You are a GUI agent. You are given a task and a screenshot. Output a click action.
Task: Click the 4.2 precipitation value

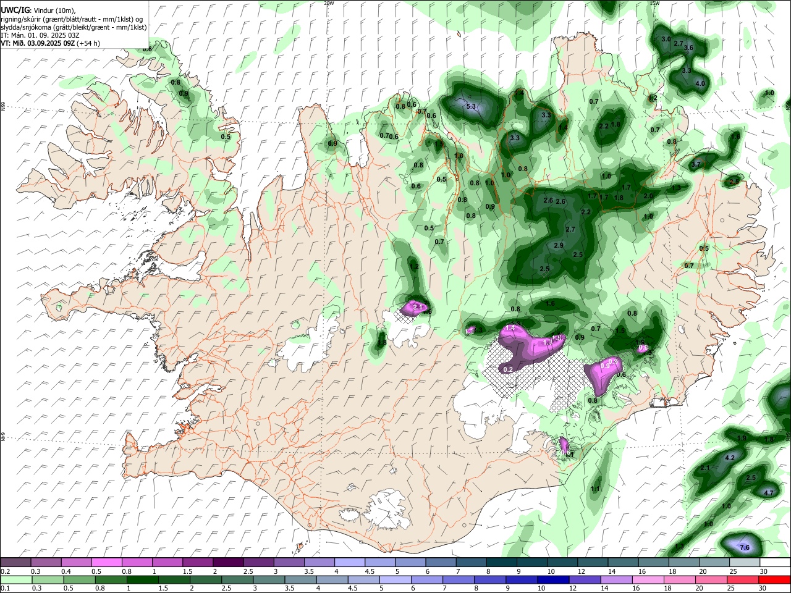(729, 458)
